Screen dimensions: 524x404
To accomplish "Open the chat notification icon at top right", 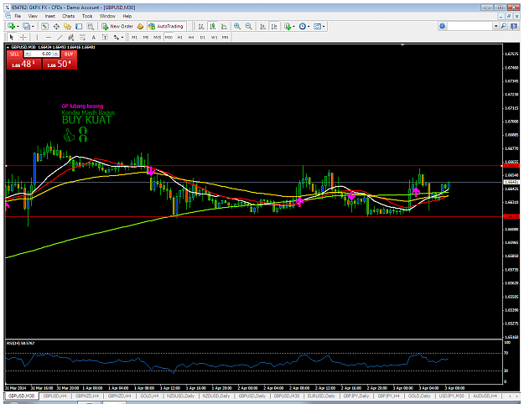I will [x=514, y=26].
